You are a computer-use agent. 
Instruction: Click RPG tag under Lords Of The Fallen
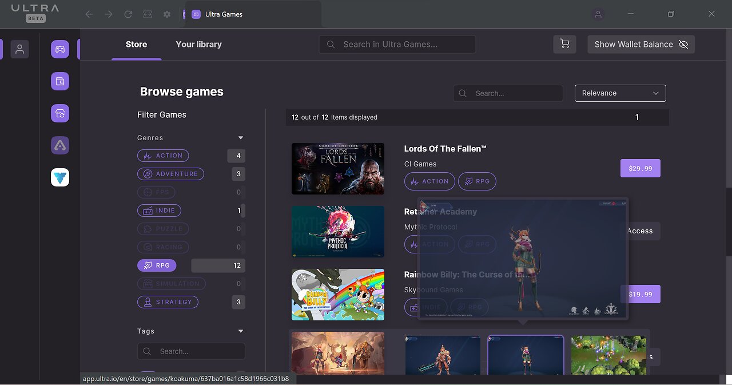tap(477, 181)
